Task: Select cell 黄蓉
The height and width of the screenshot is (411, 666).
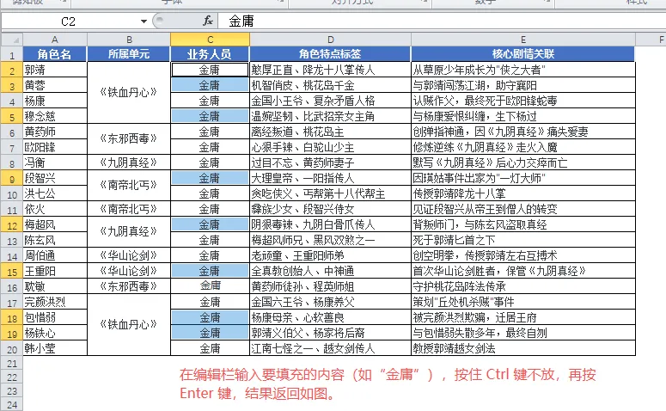Action: pos(55,85)
